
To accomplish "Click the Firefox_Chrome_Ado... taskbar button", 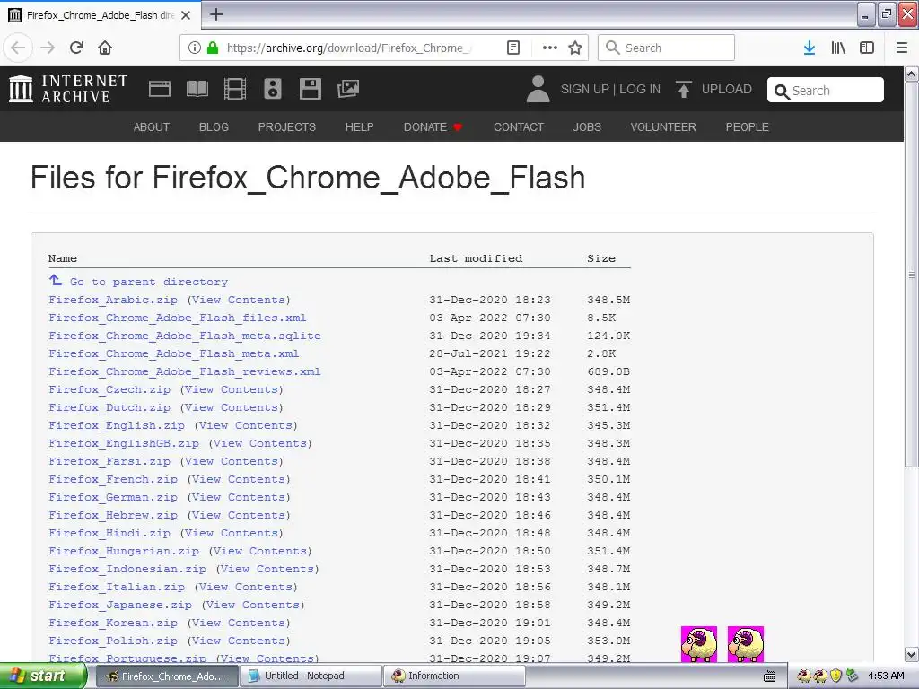I will [x=167, y=676].
